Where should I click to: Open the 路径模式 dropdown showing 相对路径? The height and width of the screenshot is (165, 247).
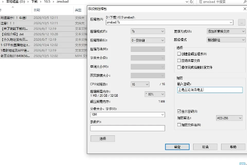(x=226, y=40)
